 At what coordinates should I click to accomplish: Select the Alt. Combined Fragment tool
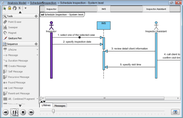[19, 99]
